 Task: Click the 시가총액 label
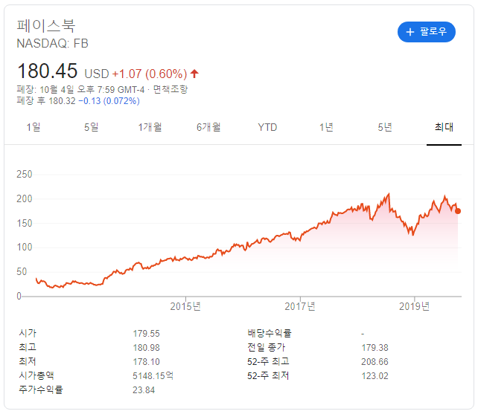pyautogui.click(x=36, y=375)
